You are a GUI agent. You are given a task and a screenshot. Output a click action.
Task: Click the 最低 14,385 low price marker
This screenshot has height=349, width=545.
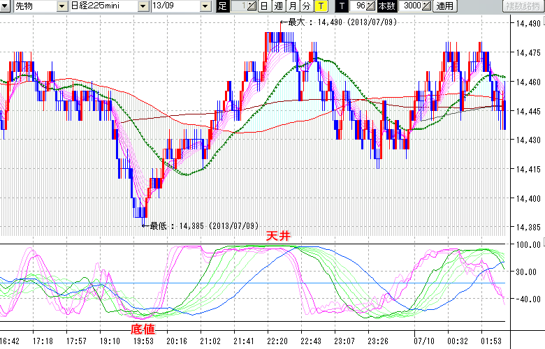click(x=201, y=226)
